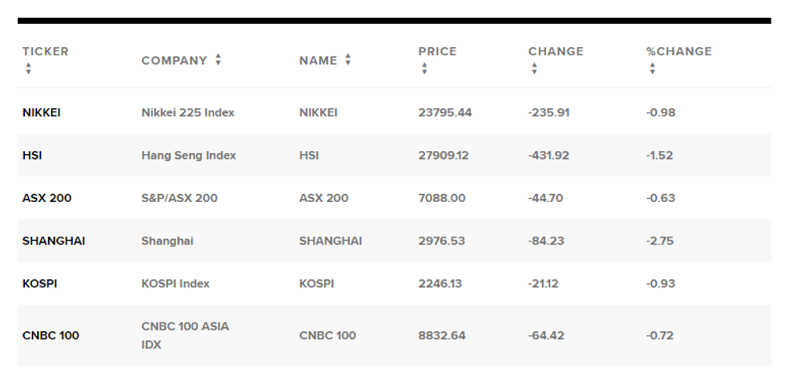Sort table by the TICKER column header
This screenshot has height=381, width=786.
pyautogui.click(x=46, y=51)
